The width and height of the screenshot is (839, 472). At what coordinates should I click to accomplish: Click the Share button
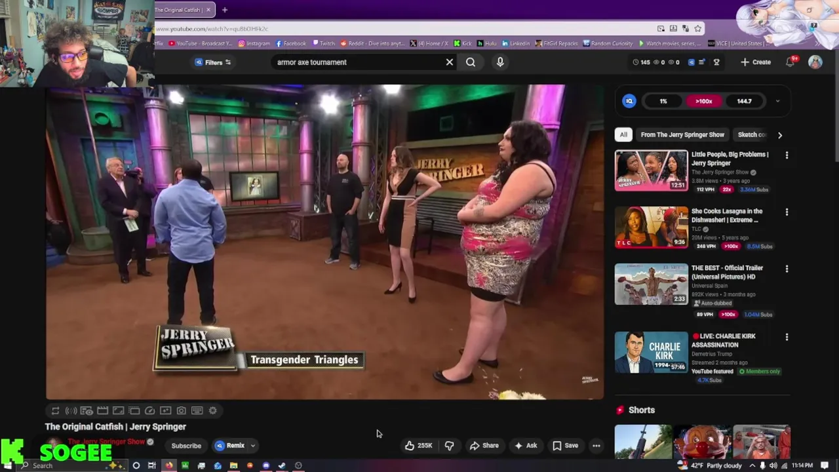pos(484,446)
